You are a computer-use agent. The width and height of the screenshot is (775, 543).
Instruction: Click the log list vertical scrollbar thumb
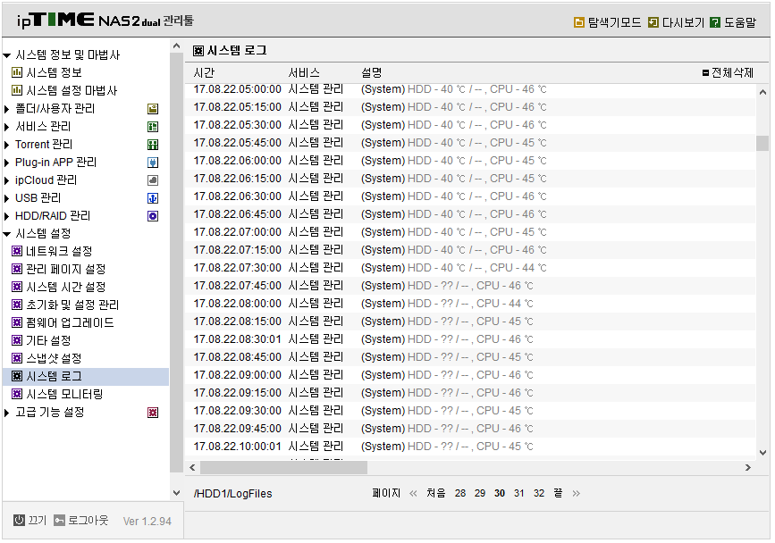[762, 143]
